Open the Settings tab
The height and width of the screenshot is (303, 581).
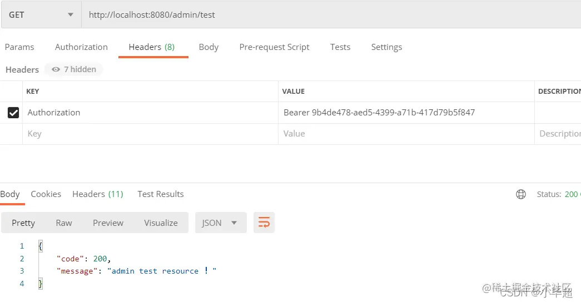(x=386, y=47)
